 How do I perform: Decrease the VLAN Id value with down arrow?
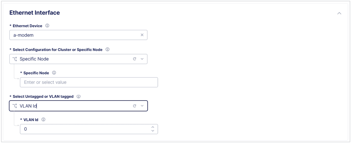click(152, 131)
